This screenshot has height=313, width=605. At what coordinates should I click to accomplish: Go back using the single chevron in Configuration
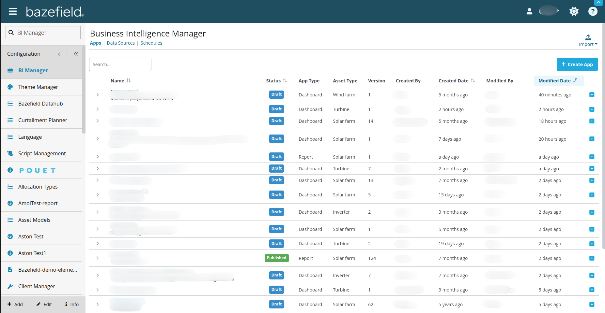(59, 54)
